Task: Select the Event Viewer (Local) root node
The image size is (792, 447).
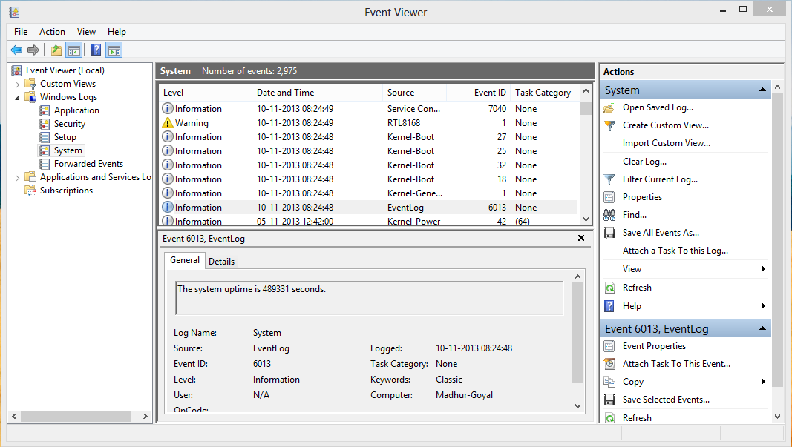Action: [65, 70]
